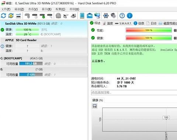
Task: Click the 多于 1000 天 remaining lifetime value
Action: click(125, 83)
